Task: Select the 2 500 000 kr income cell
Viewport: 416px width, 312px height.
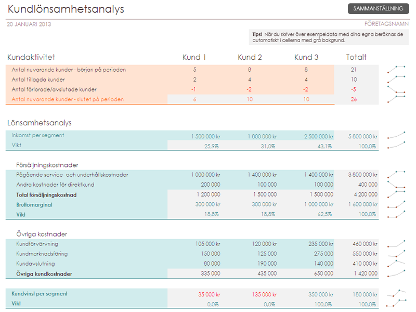Action: click(319, 136)
